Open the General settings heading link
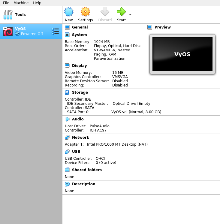The height and width of the screenshot is (224, 220). 80,27
